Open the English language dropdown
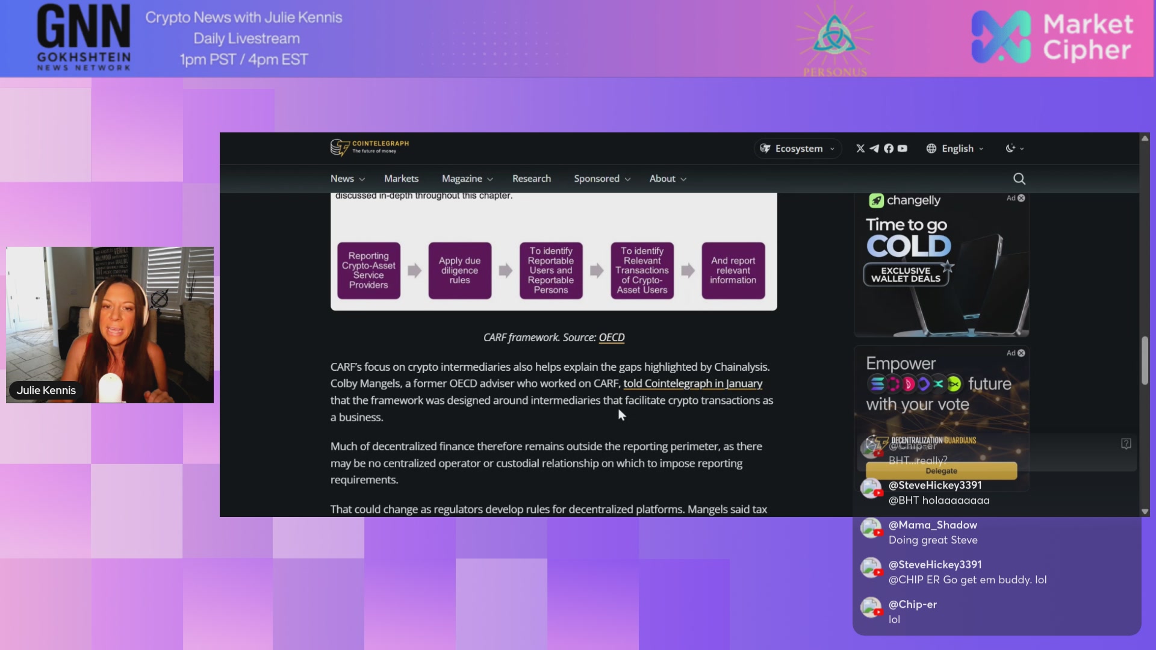1156x650 pixels. pyautogui.click(x=955, y=149)
